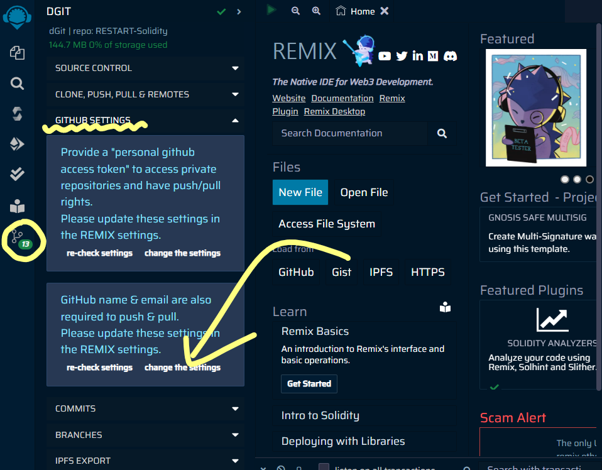Select second Featured carousel dot
This screenshot has height=470, width=602.
pos(577,179)
